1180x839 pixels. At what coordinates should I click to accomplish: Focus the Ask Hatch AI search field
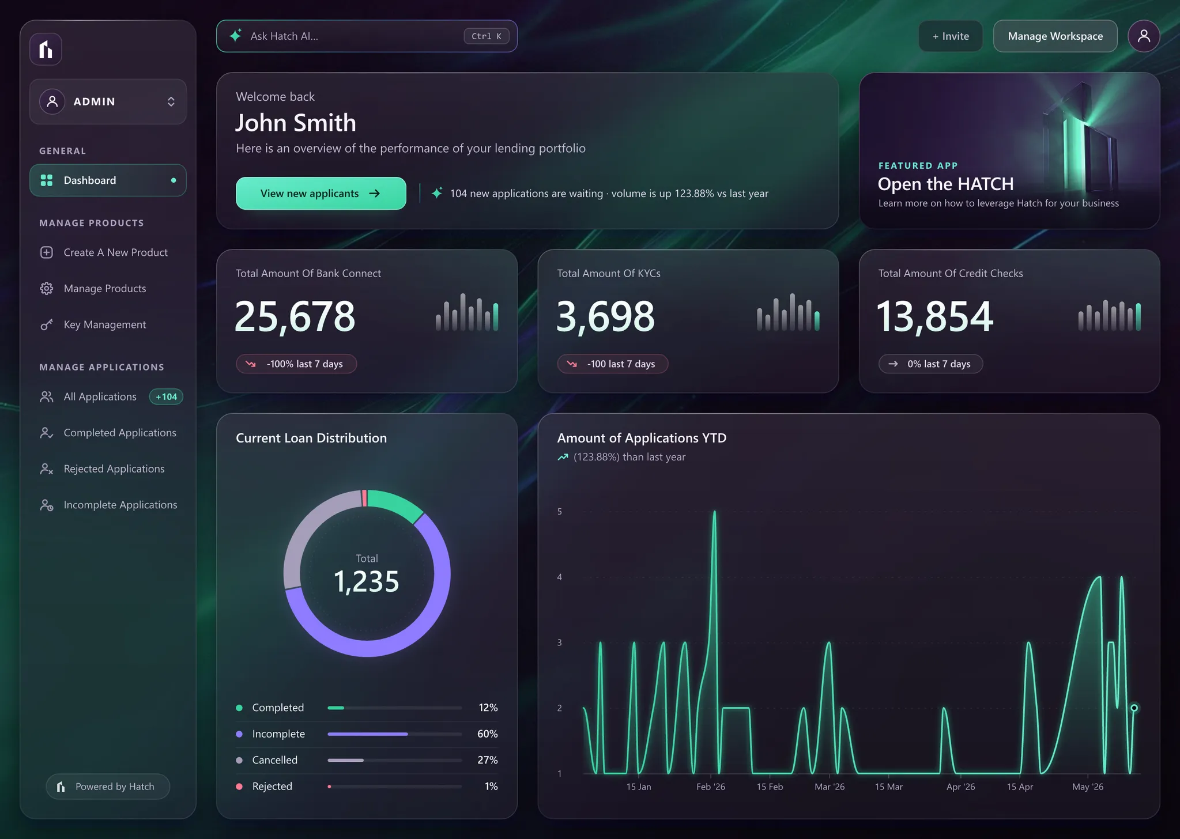(x=367, y=36)
